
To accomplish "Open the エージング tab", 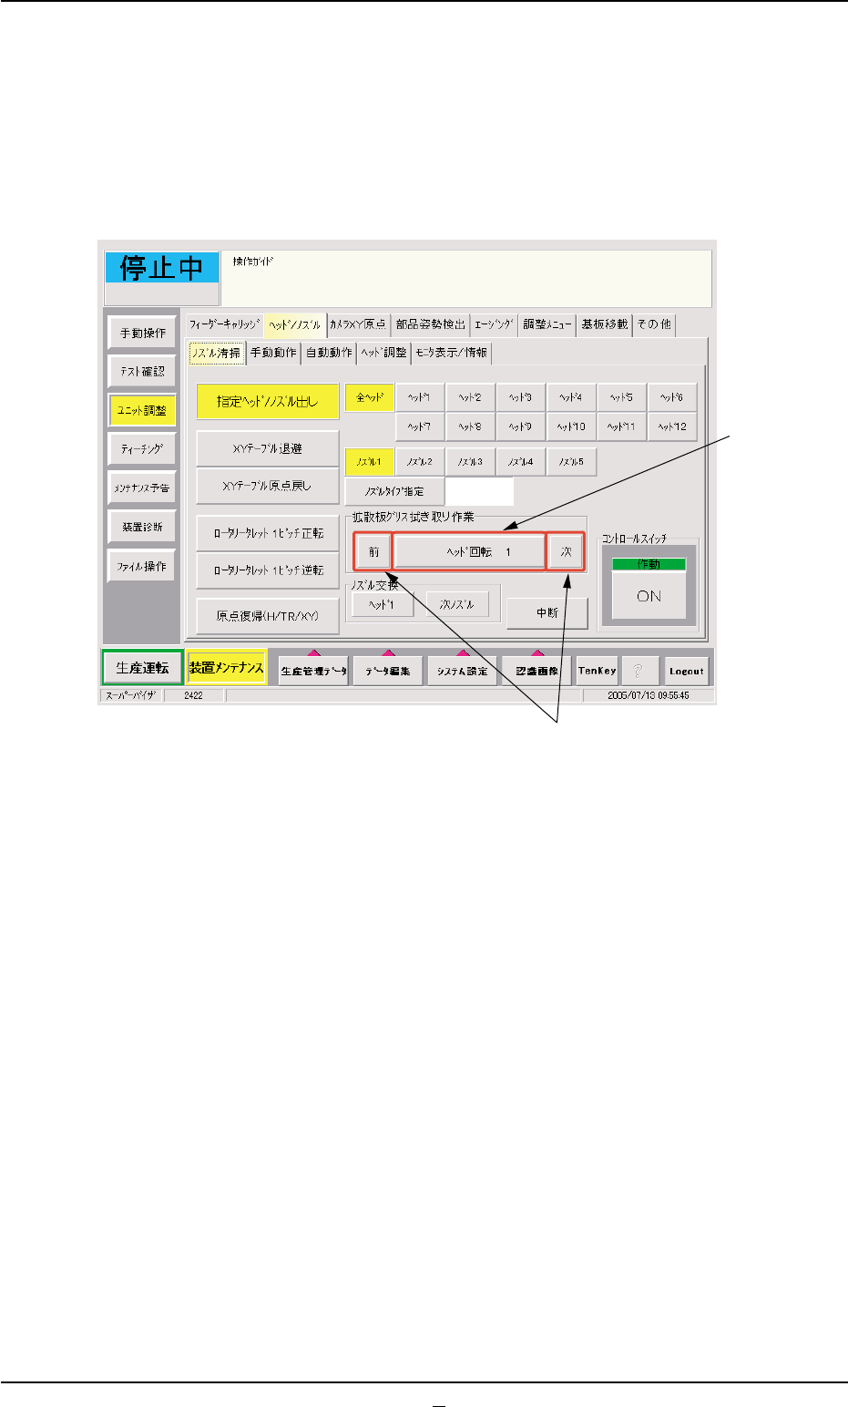I will click(x=495, y=324).
